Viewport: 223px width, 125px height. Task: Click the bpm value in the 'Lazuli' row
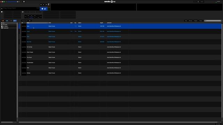click(x=71, y=32)
